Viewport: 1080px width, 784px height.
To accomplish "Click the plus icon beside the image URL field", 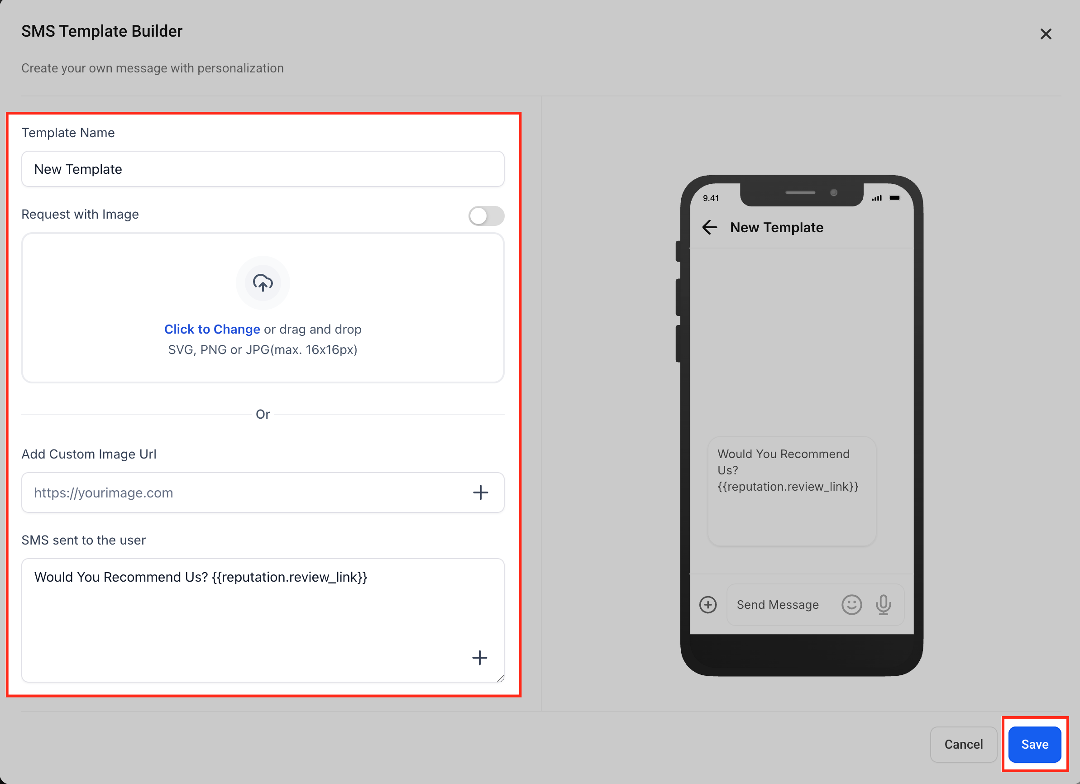I will pos(480,492).
